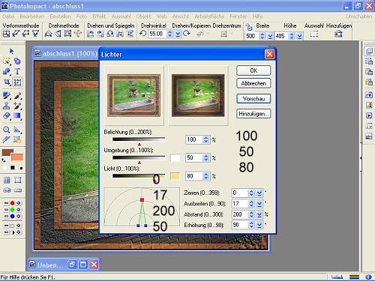Open the Abstand value dropdown arrow
The height and width of the screenshot is (281, 375).
coord(259,214)
